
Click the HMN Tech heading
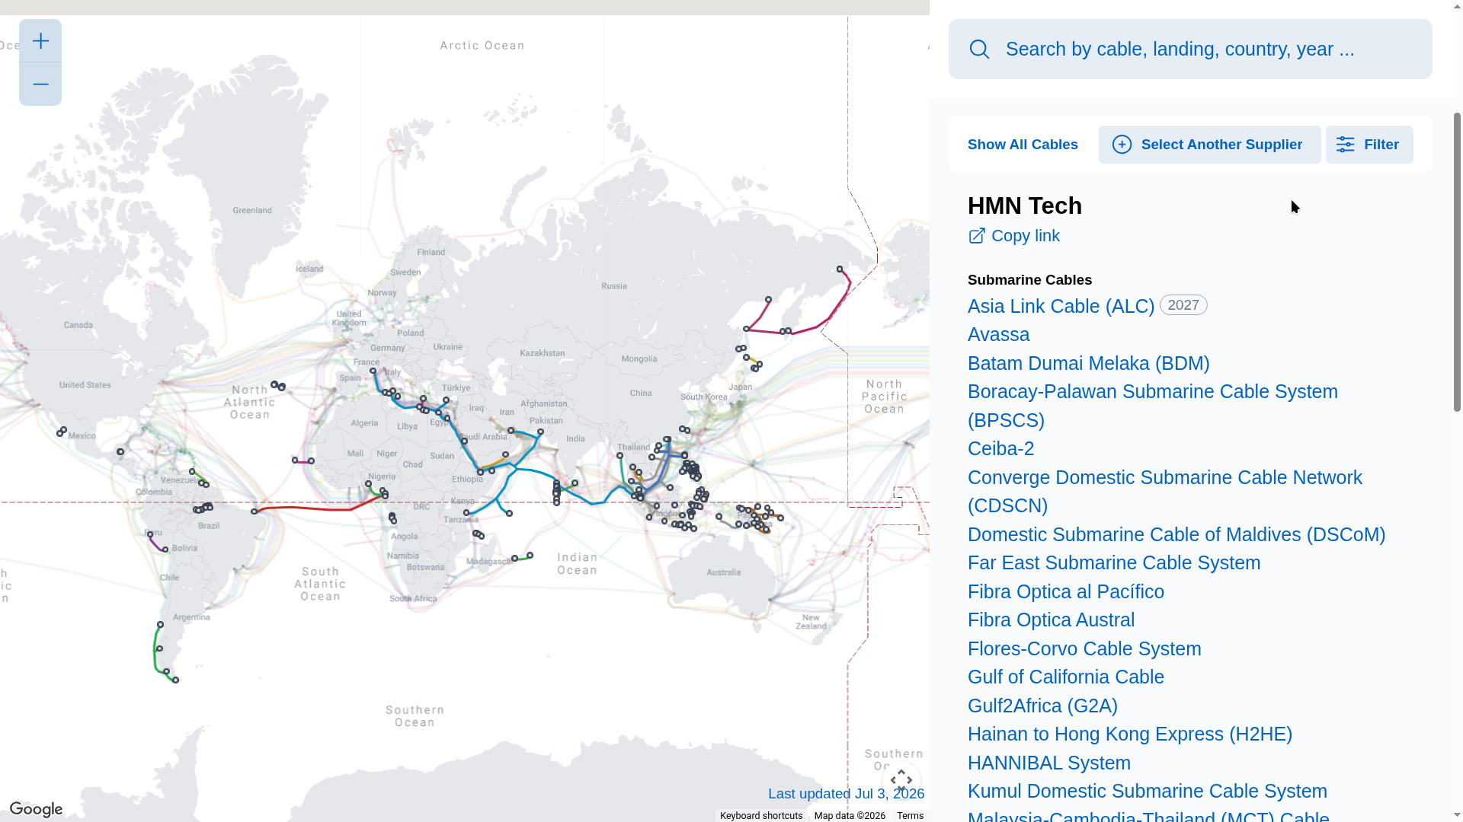1025,206
